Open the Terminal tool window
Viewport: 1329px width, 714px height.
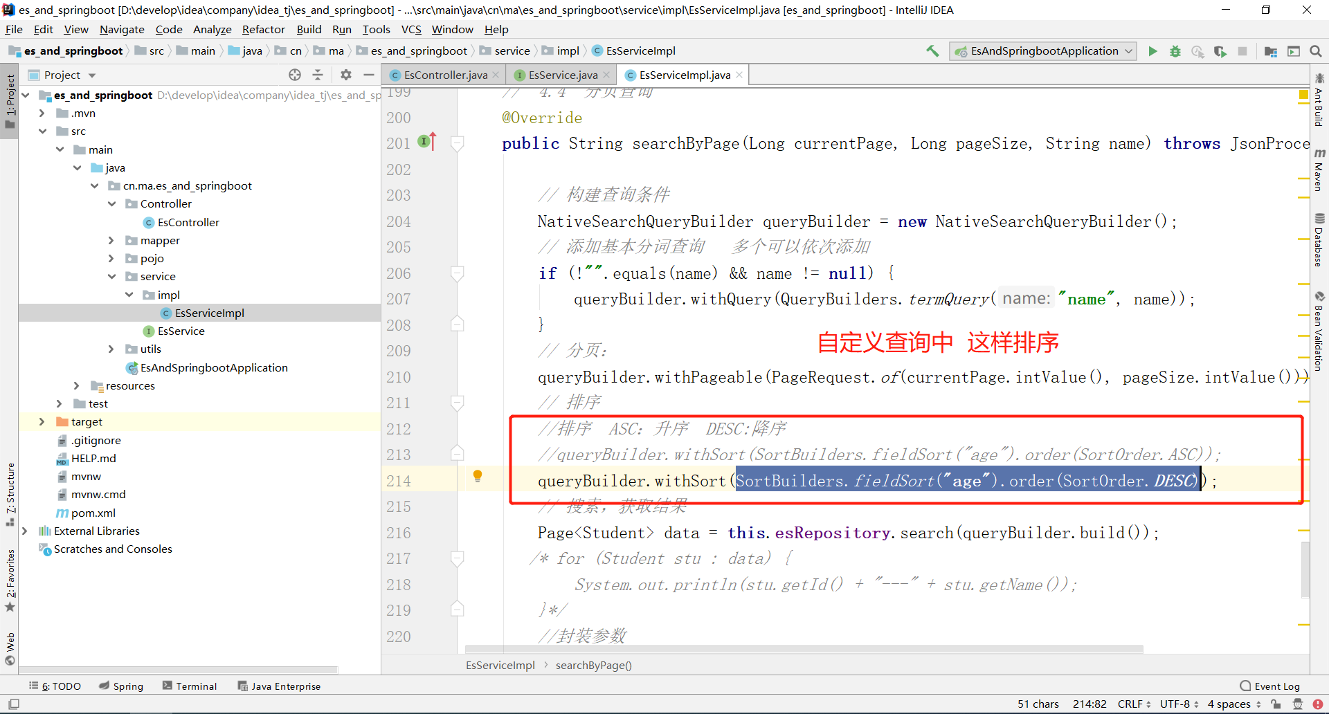point(190,686)
